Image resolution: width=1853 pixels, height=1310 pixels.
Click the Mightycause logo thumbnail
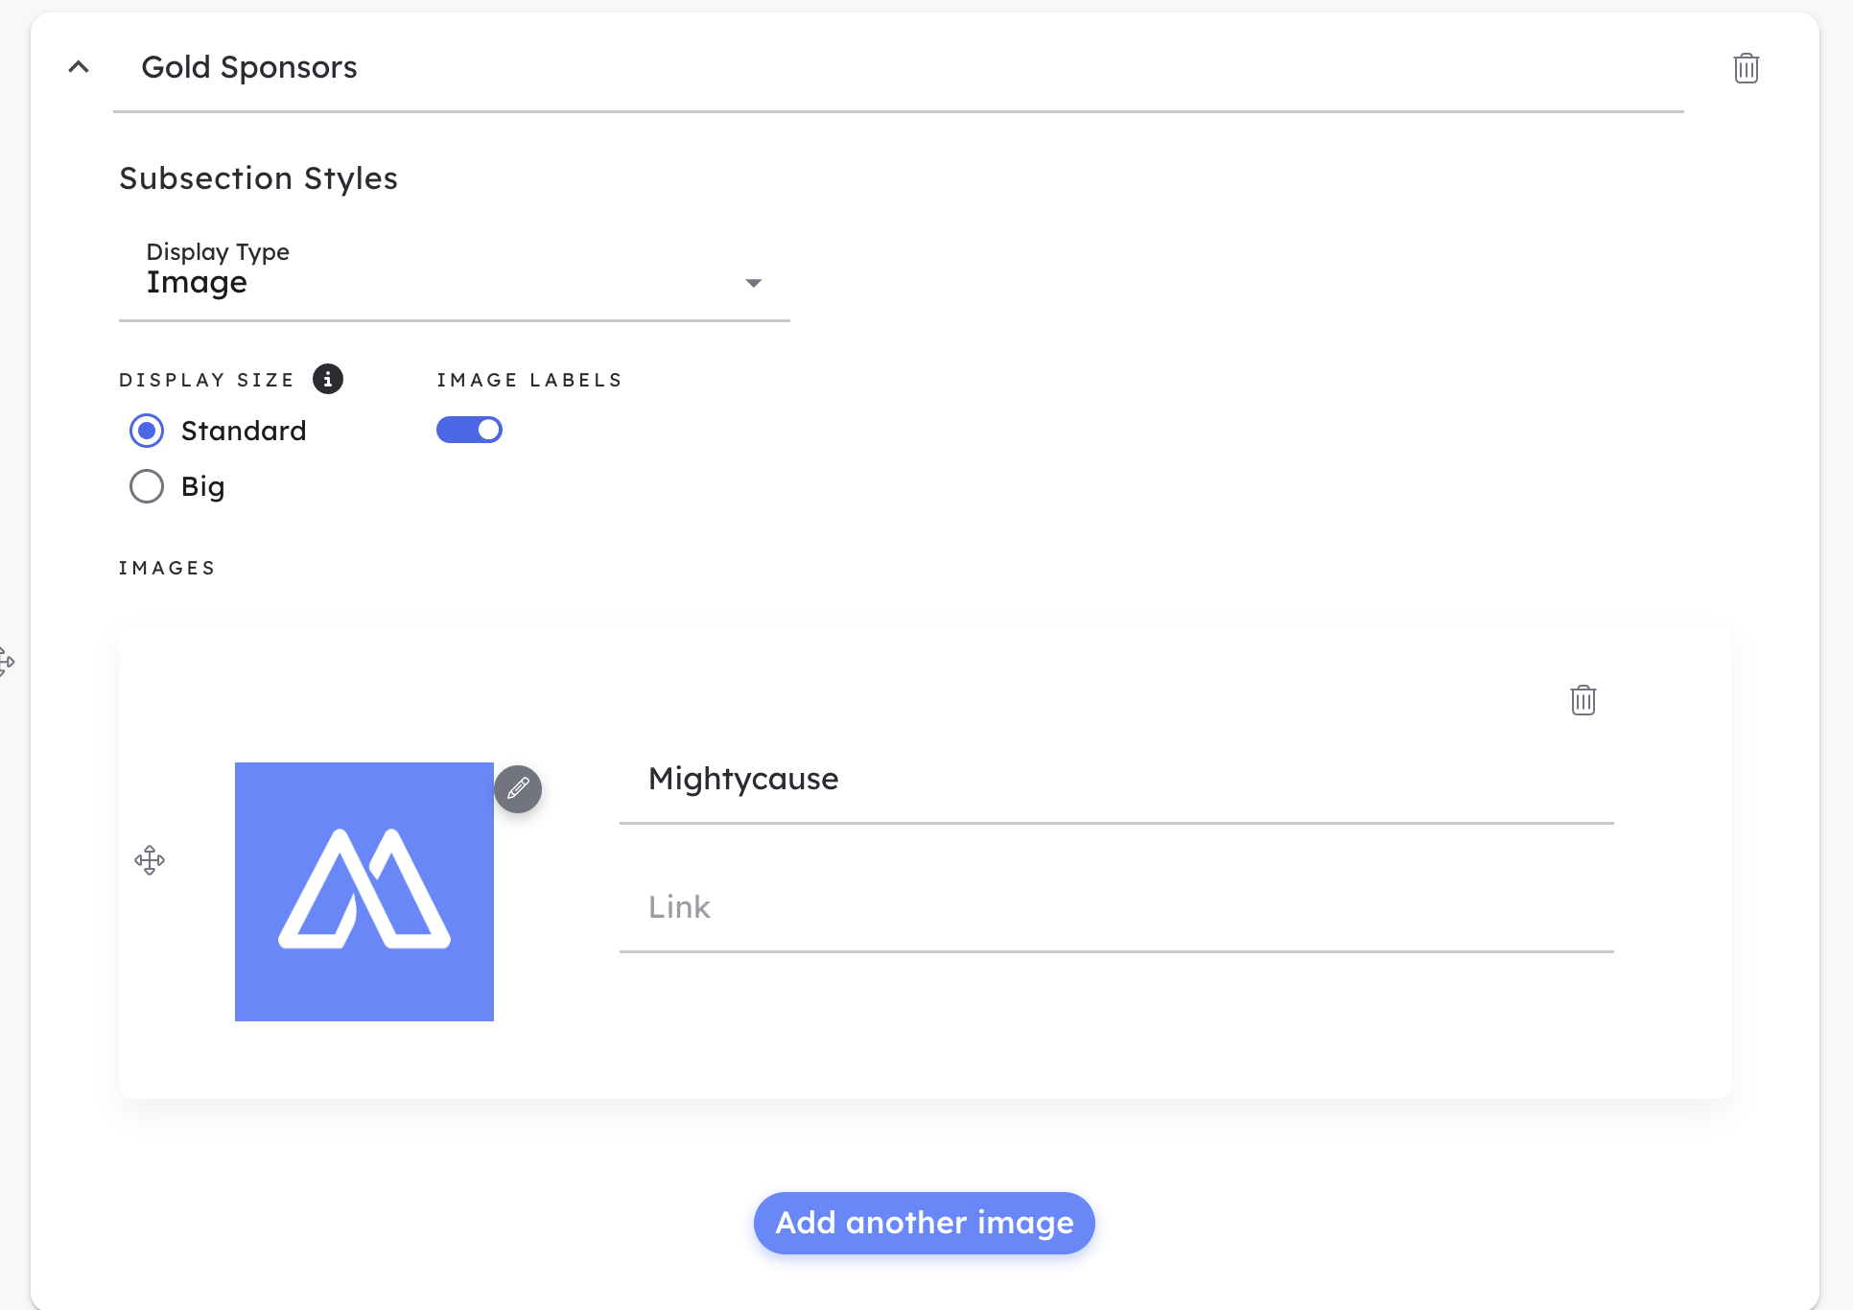(364, 892)
